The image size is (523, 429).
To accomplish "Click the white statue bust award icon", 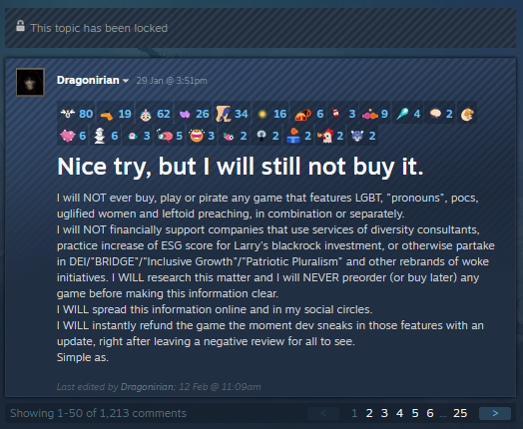I will [100, 136].
